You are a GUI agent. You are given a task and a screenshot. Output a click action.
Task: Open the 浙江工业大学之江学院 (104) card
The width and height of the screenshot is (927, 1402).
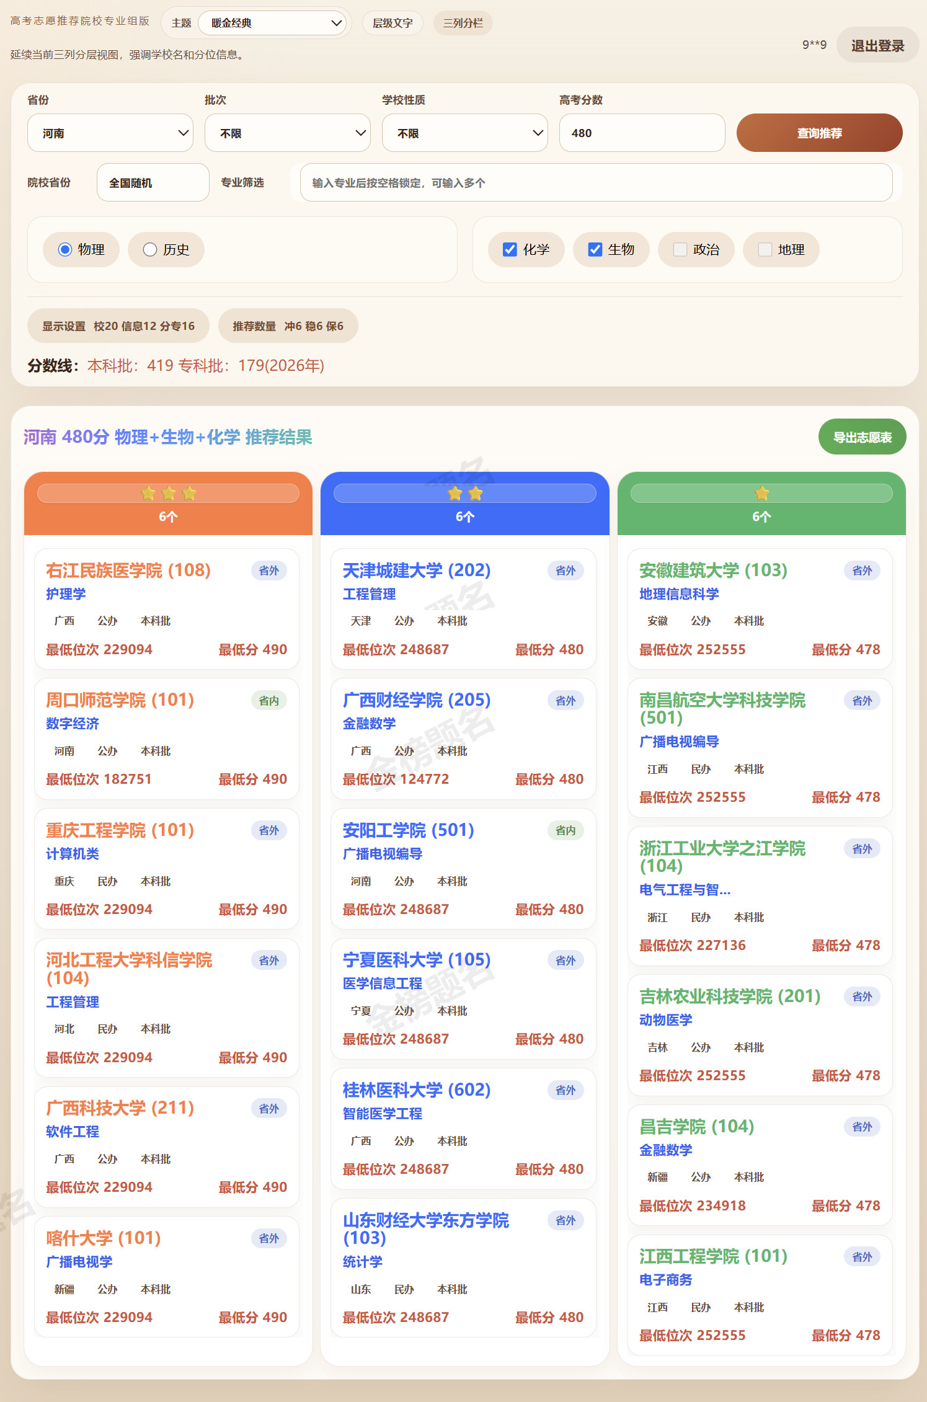[760, 896]
